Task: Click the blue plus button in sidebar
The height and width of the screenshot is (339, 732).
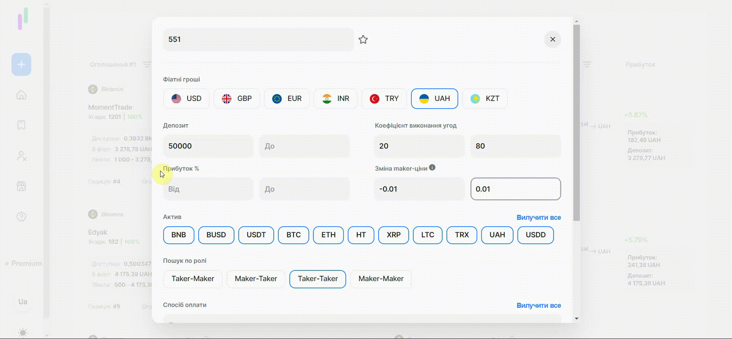Action: pyautogui.click(x=21, y=64)
